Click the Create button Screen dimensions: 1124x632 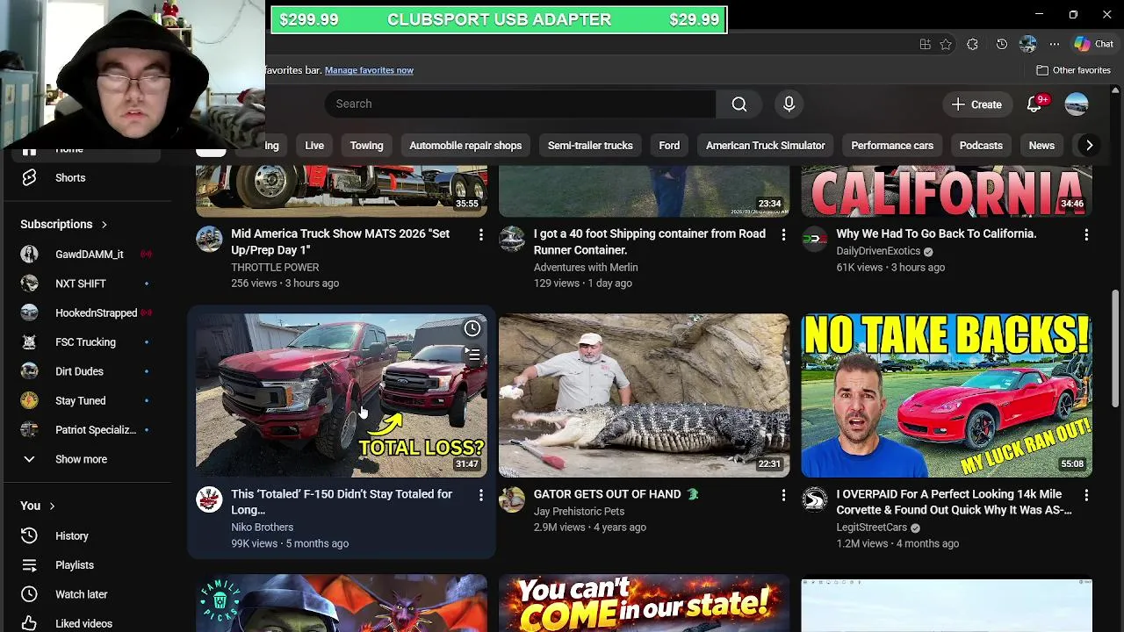pyautogui.click(x=976, y=104)
